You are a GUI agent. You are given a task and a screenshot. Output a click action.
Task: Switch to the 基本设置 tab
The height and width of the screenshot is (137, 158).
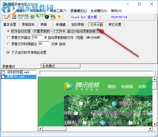pyautogui.click(x=10, y=25)
